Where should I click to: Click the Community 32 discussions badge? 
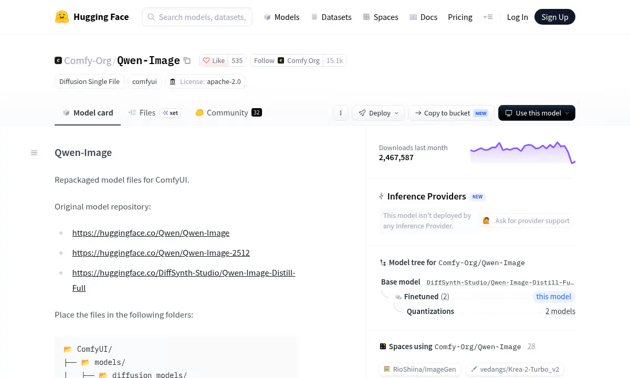256,112
